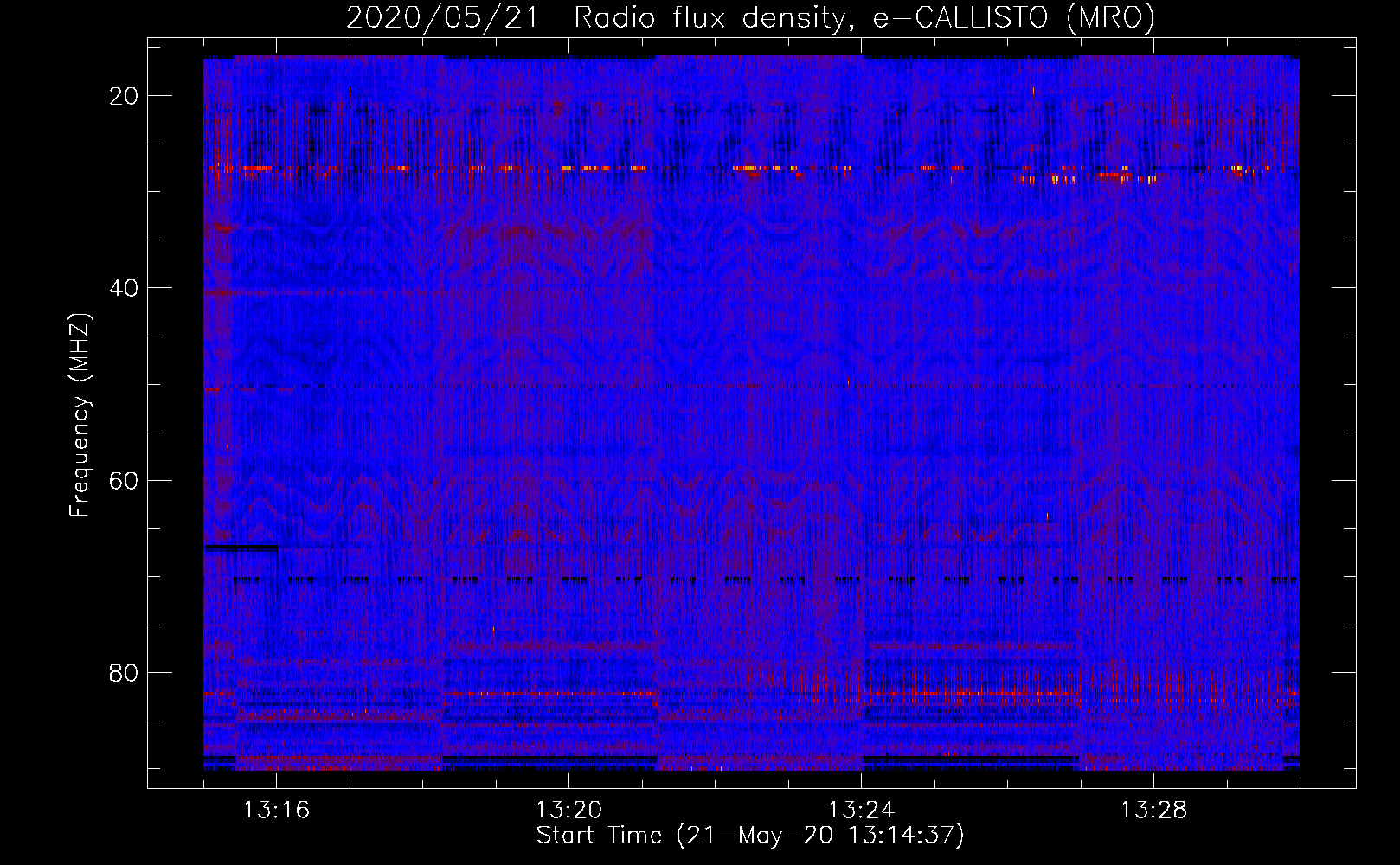This screenshot has height=865, width=1400.
Task: Click the '13:24' time tick label
Action: pyautogui.click(x=861, y=811)
